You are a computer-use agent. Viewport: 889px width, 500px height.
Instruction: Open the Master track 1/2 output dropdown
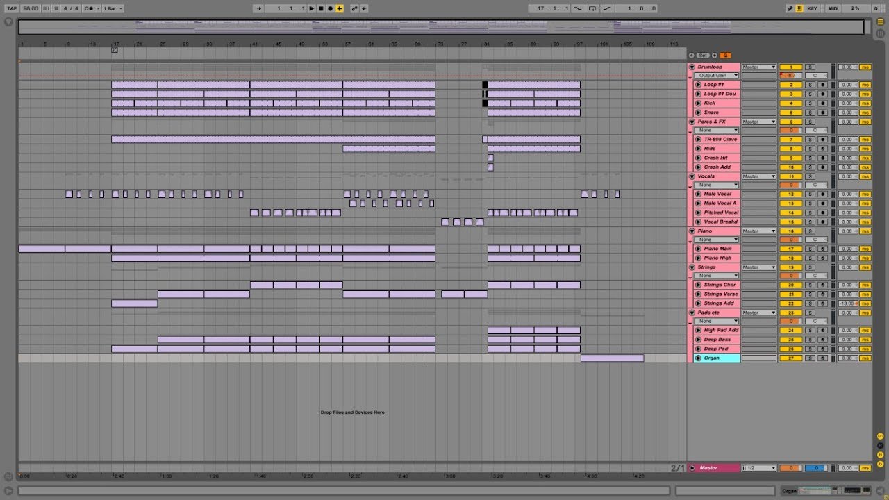pyautogui.click(x=759, y=468)
